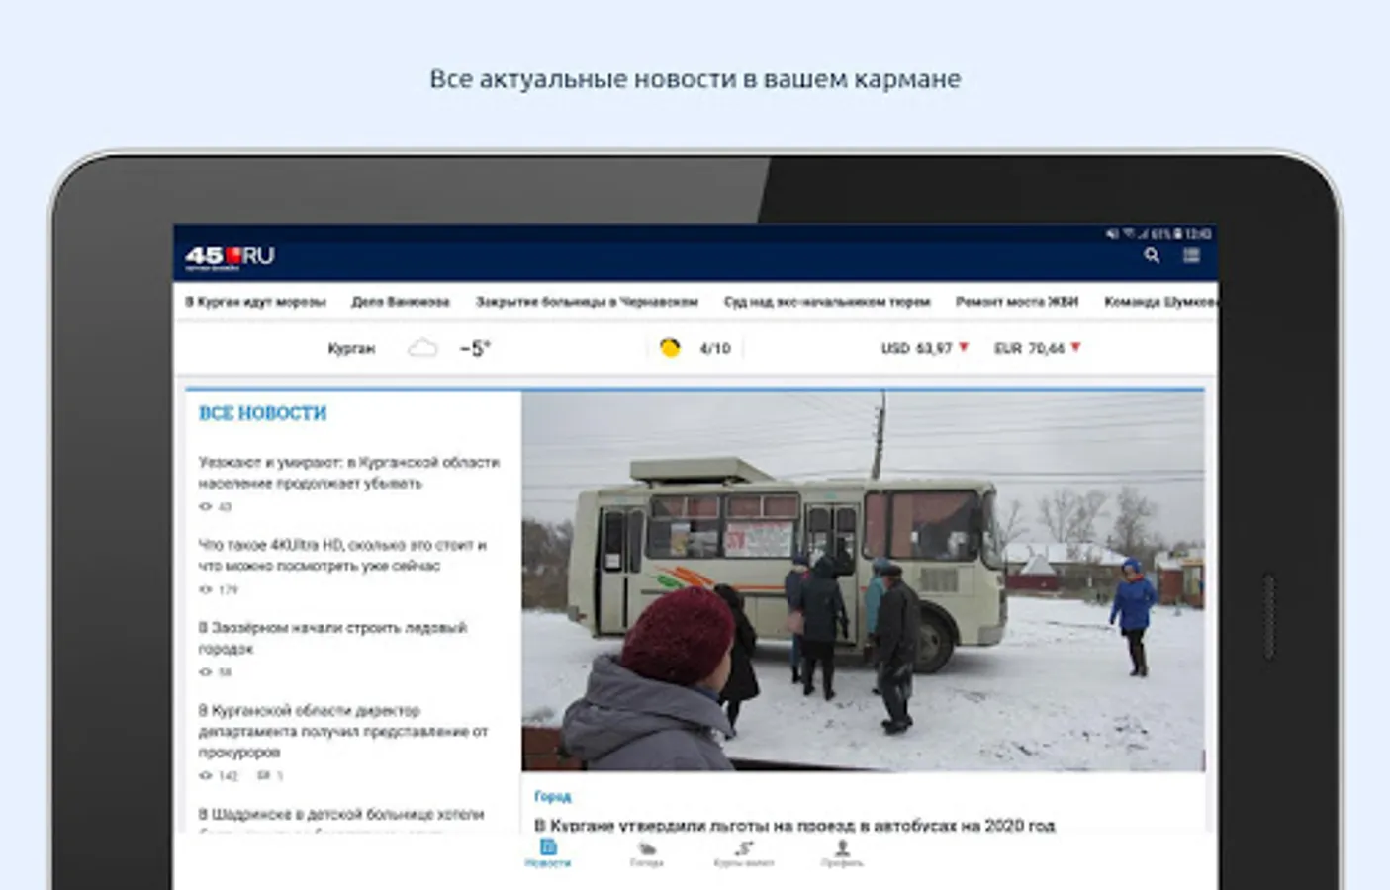Open story 'В Заозёрном начали строить ледовый городок'

pos(332,638)
